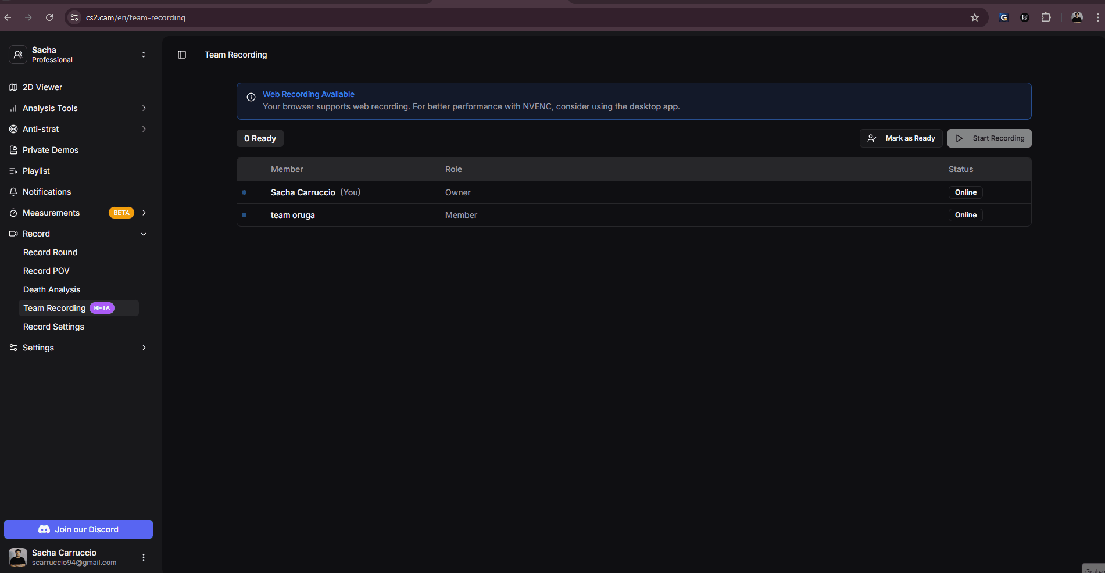This screenshot has width=1105, height=573.
Task: Open the 2D Viewer page
Action: pos(42,87)
